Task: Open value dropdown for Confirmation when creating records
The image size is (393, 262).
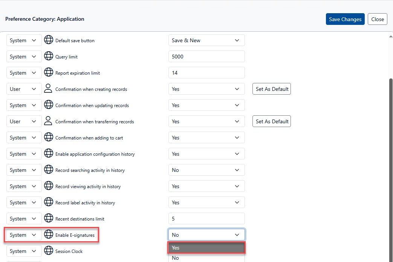Action: click(206, 89)
